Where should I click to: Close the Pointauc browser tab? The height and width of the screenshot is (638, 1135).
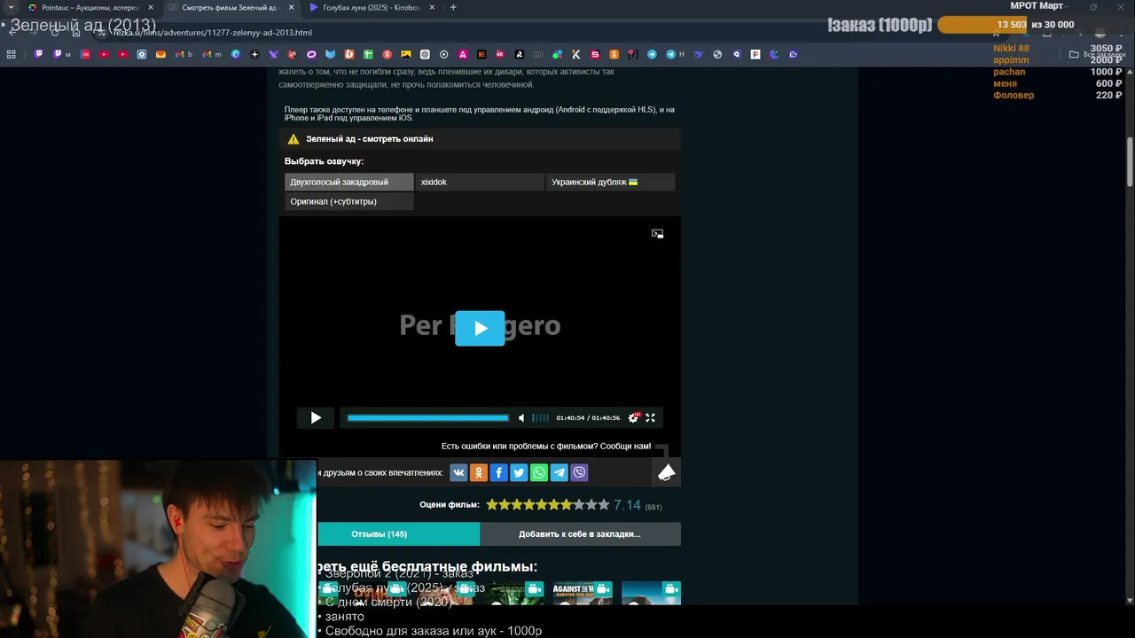coord(150,7)
